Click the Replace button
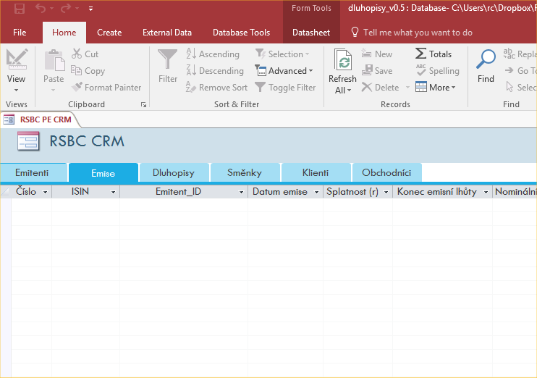537x378 pixels. [519, 54]
